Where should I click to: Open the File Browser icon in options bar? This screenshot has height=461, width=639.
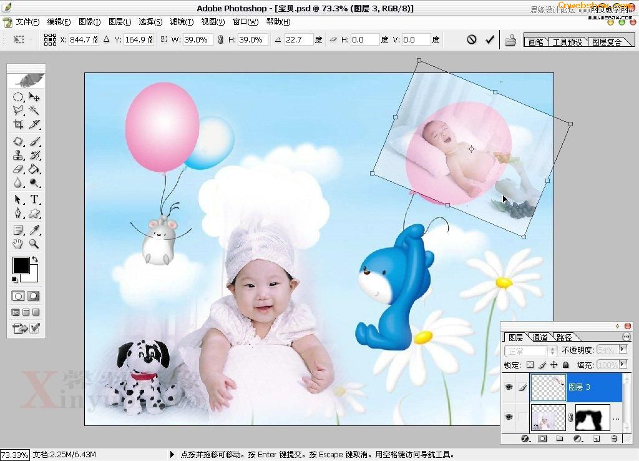pyautogui.click(x=510, y=40)
